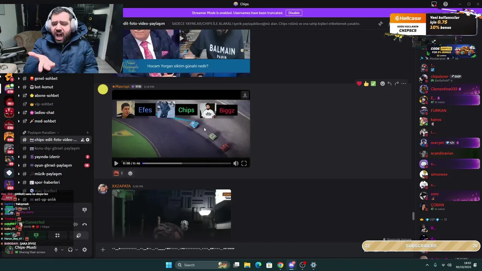This screenshot has height=271, width=482.
Task: Mute the race video volume
Action: [x=236, y=163]
